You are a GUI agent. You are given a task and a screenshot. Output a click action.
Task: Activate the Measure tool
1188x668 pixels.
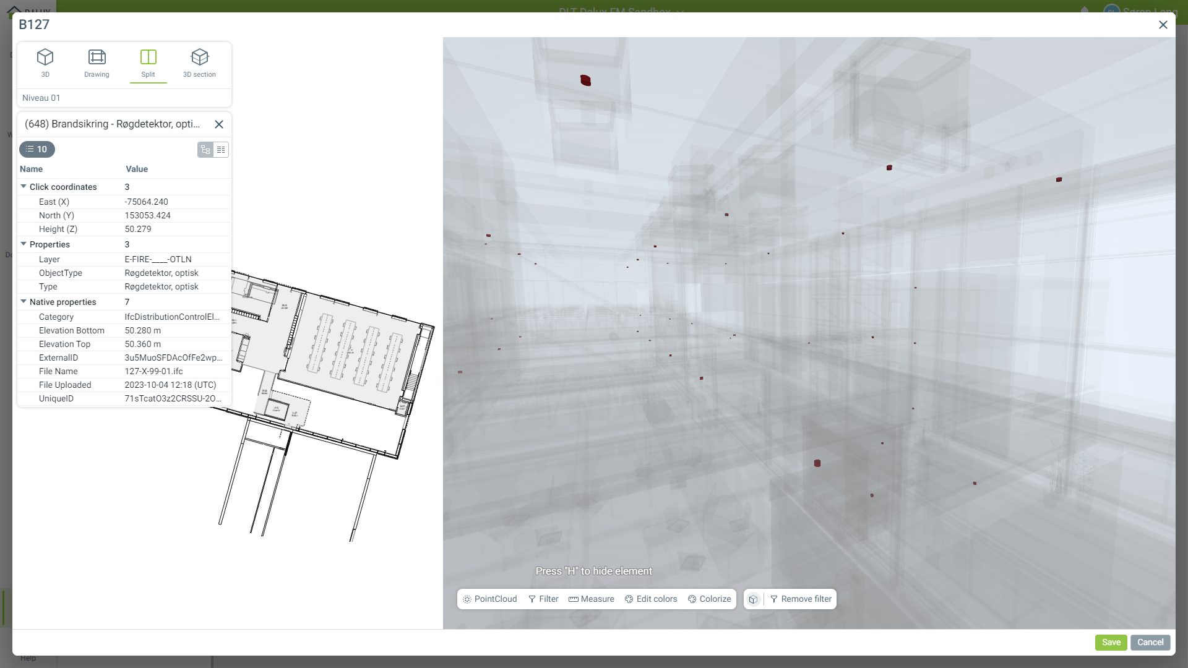[x=591, y=599]
